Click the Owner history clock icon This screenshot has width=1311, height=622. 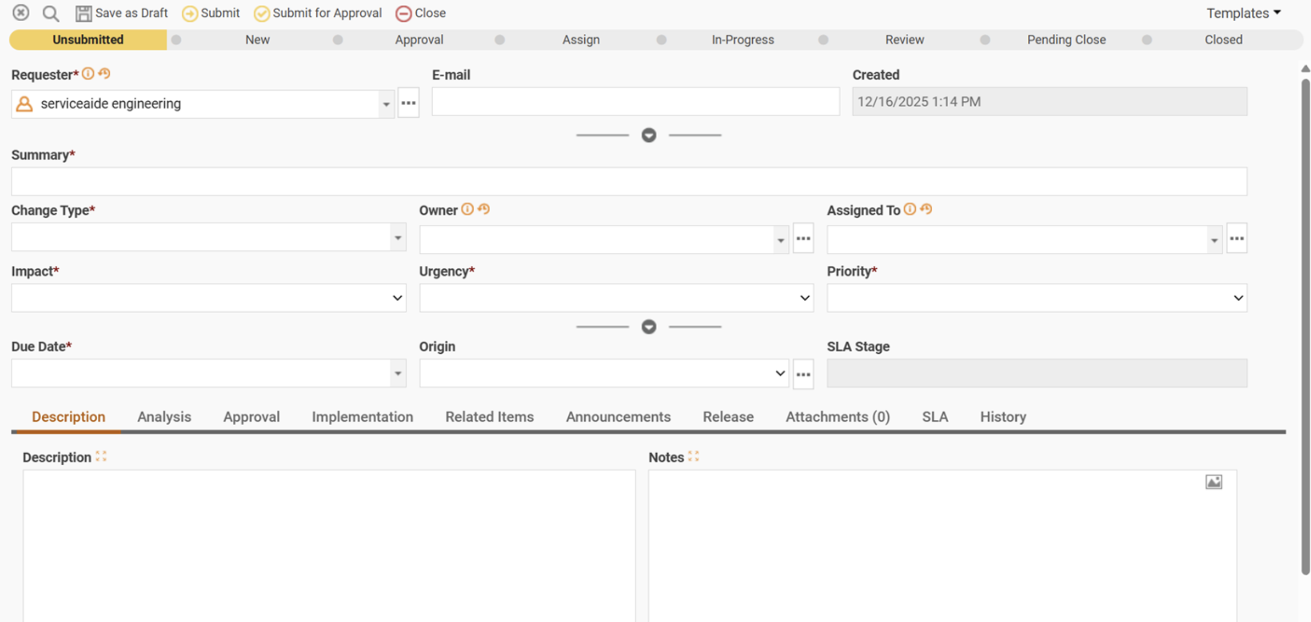click(484, 209)
